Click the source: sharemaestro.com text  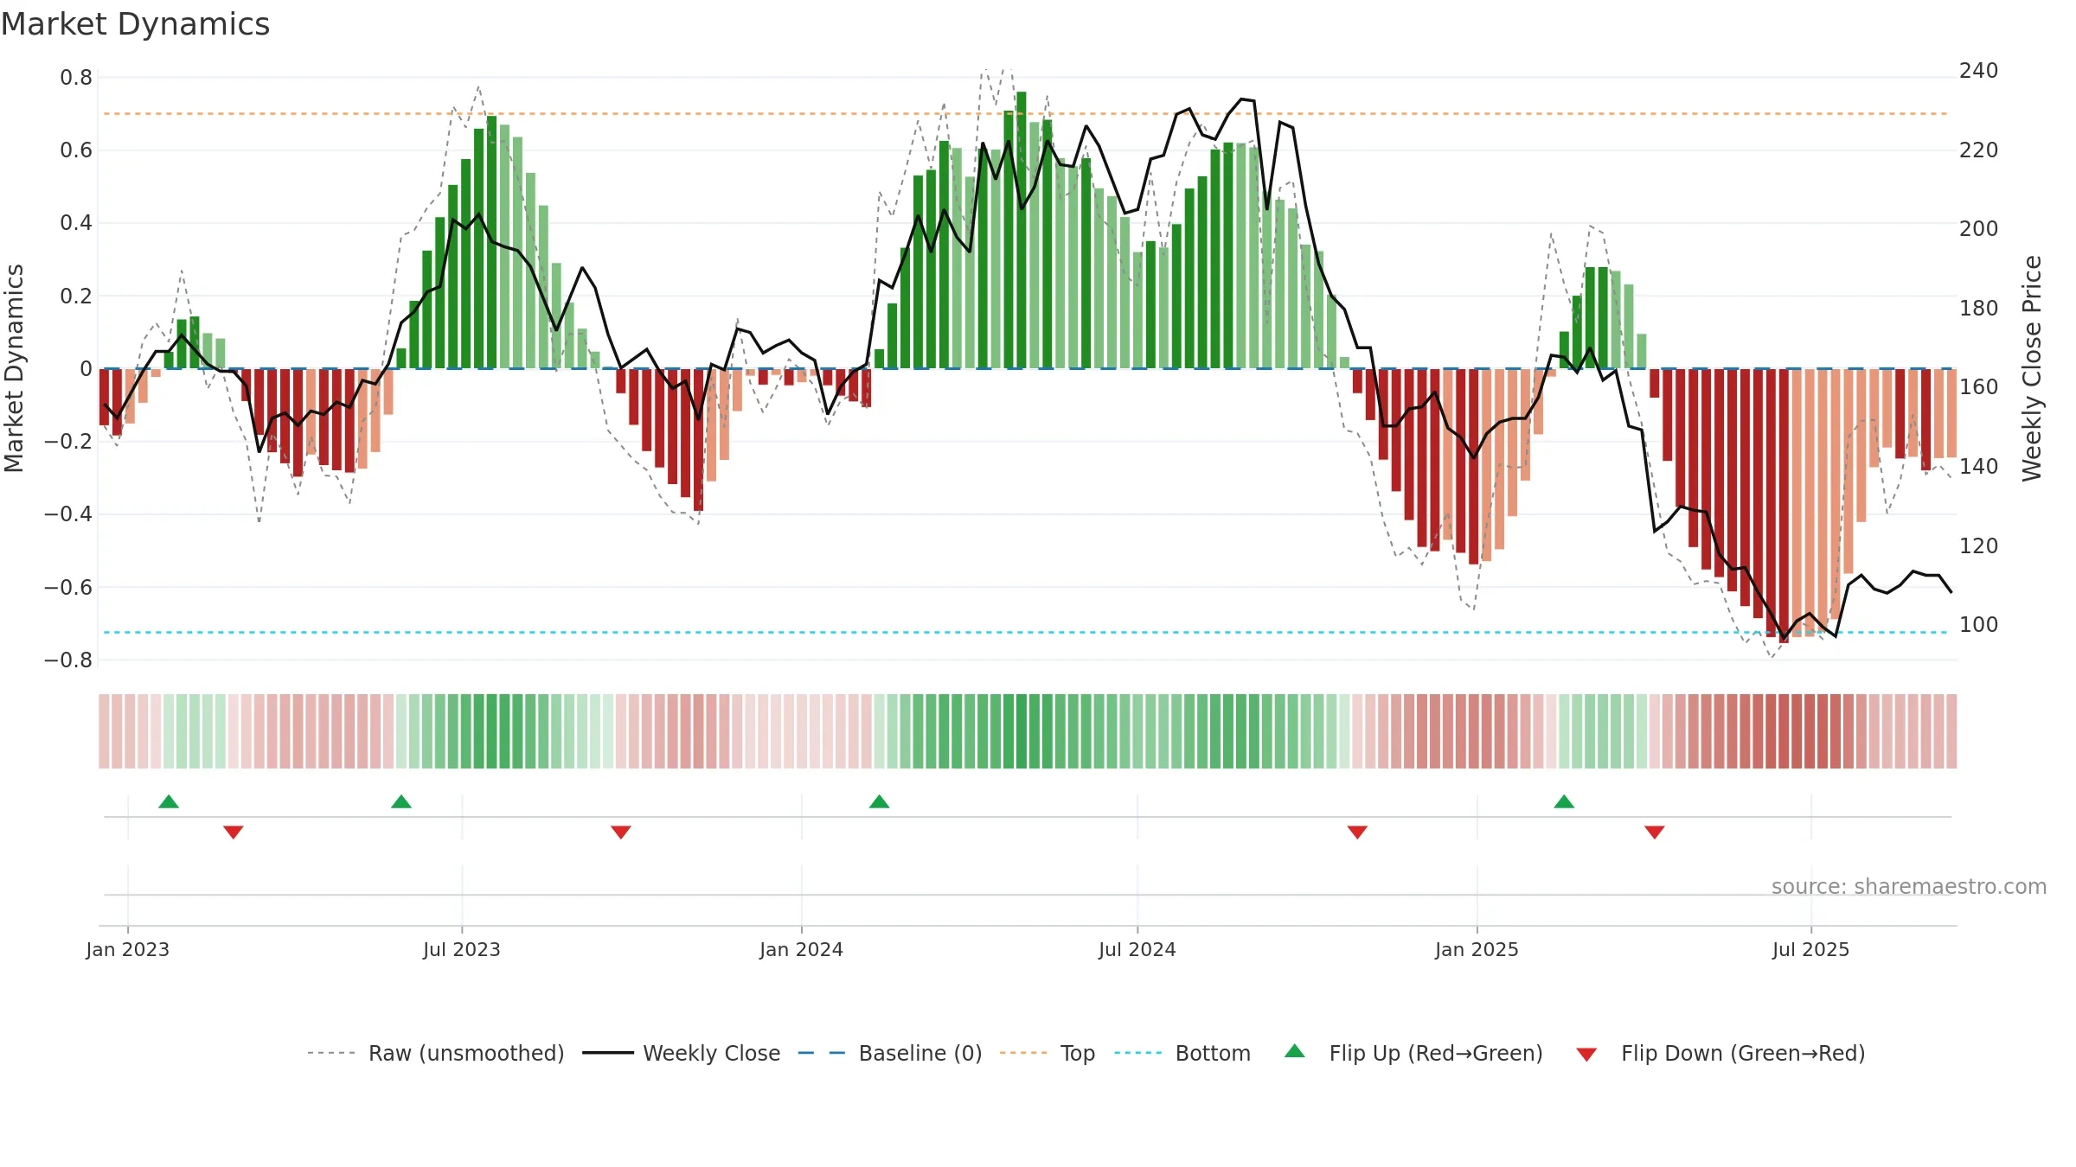[x=1909, y=886]
